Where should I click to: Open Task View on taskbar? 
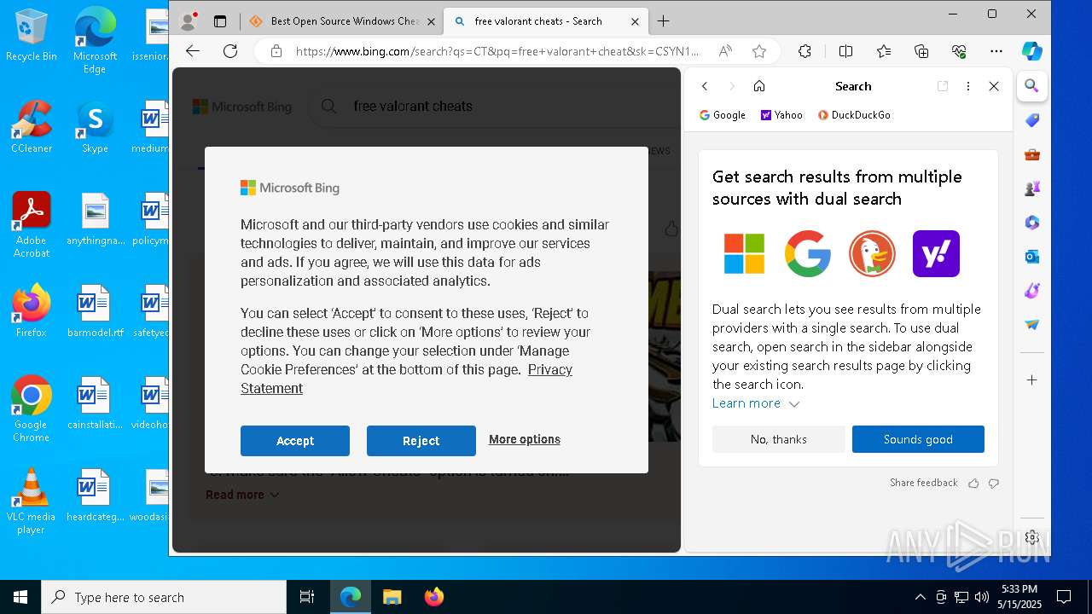(307, 597)
